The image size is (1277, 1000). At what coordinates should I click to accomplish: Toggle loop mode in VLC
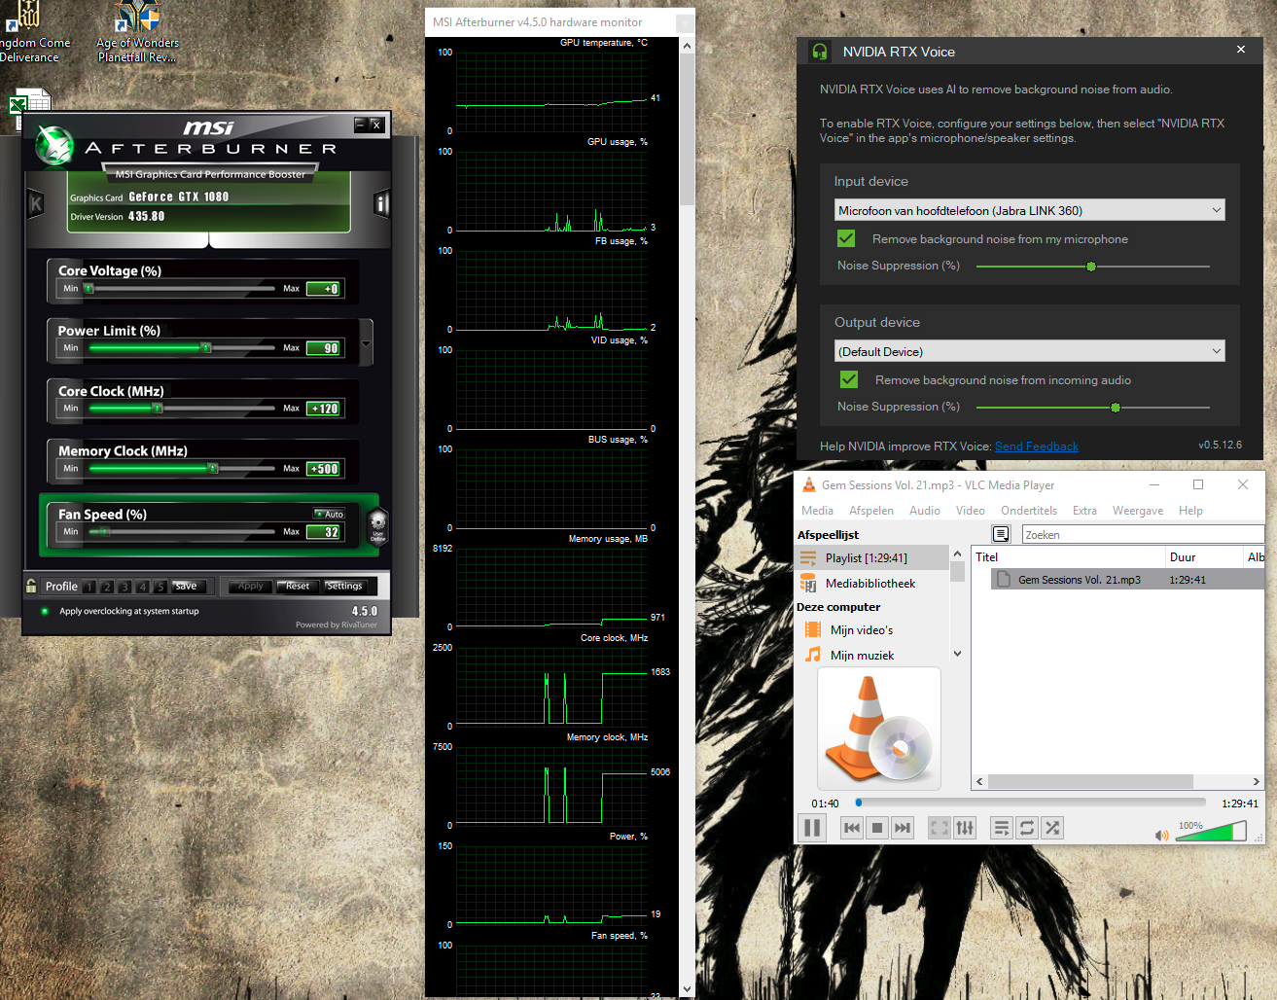coord(1027,828)
